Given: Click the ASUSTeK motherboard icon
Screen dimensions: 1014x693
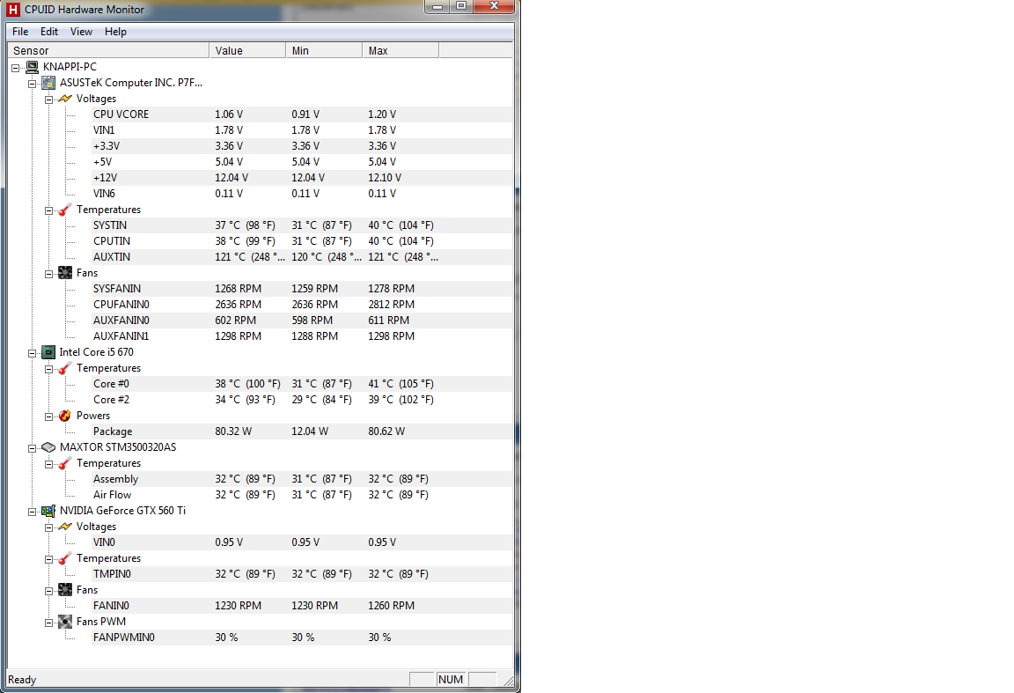Looking at the screenshot, I should [48, 83].
